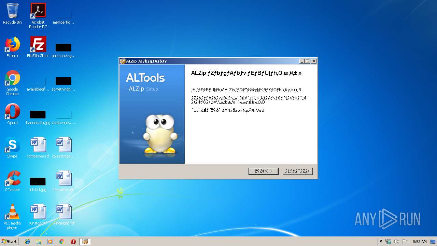
Task: Open Skype desktop shortcut
Action: [12, 148]
